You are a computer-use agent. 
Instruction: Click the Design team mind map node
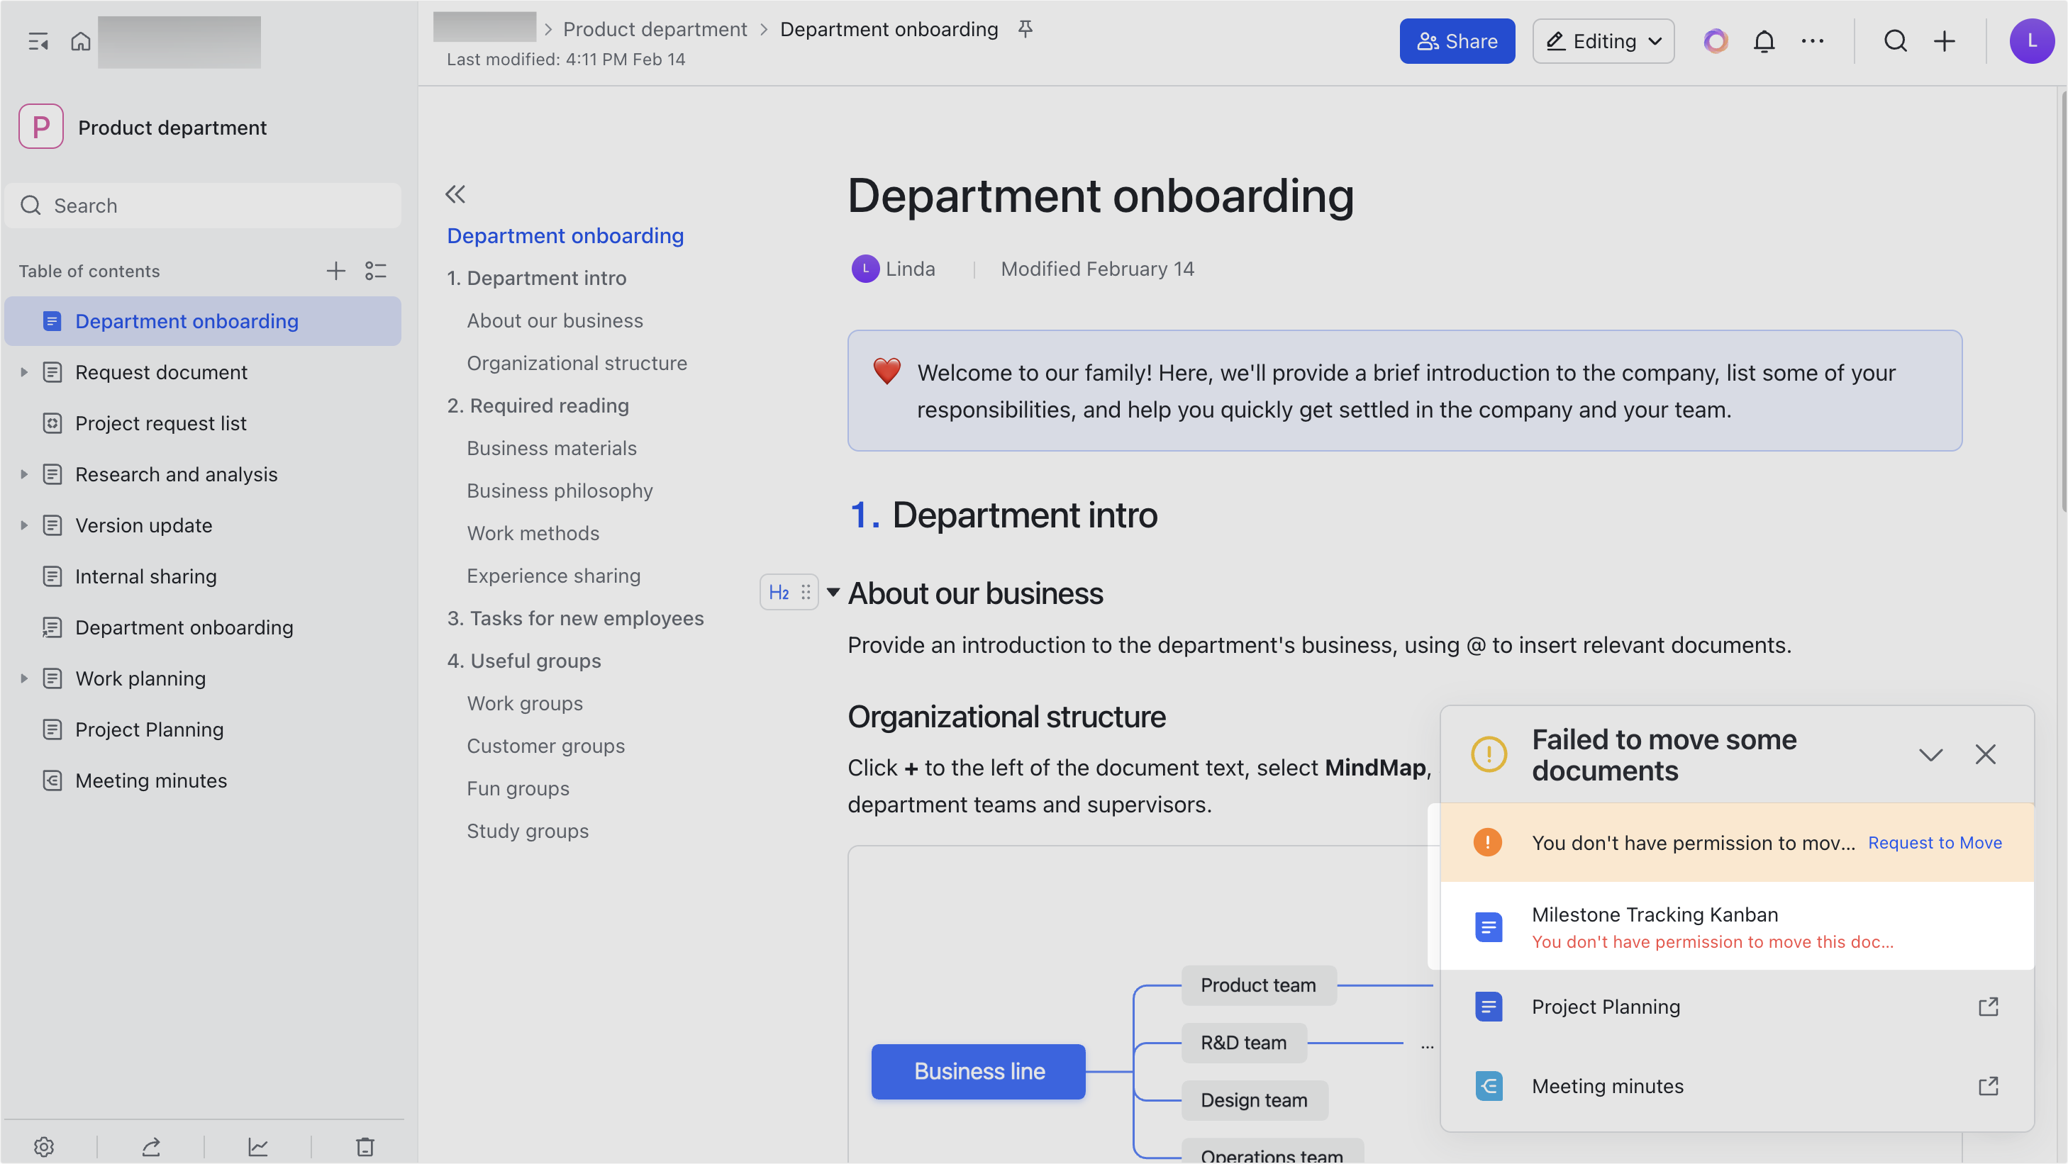(x=1254, y=1101)
